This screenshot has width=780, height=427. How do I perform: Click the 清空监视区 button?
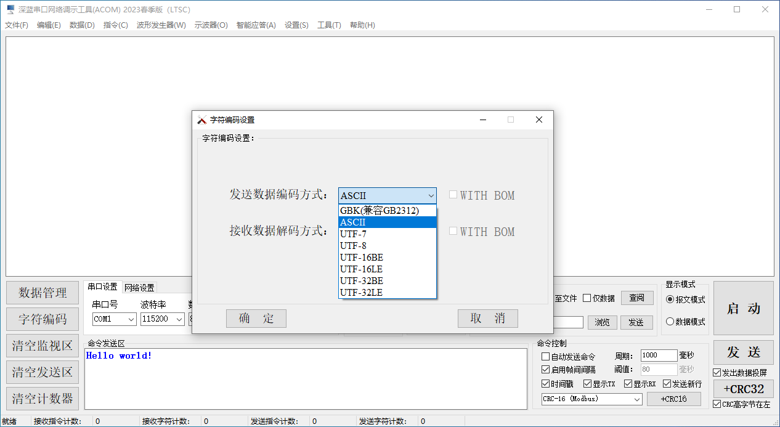coord(43,346)
